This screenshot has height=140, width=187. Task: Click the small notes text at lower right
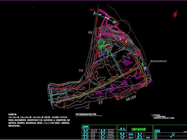(x=163, y=117)
